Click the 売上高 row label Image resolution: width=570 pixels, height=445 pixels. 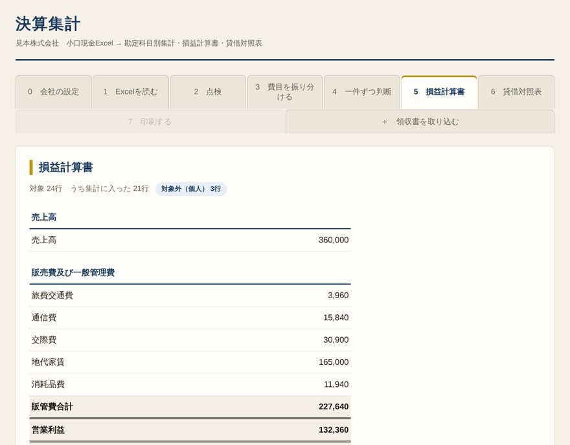[43, 240]
